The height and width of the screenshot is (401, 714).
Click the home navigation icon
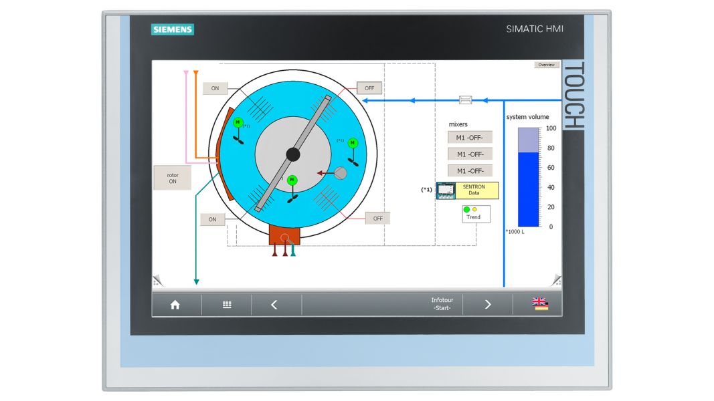tap(175, 305)
